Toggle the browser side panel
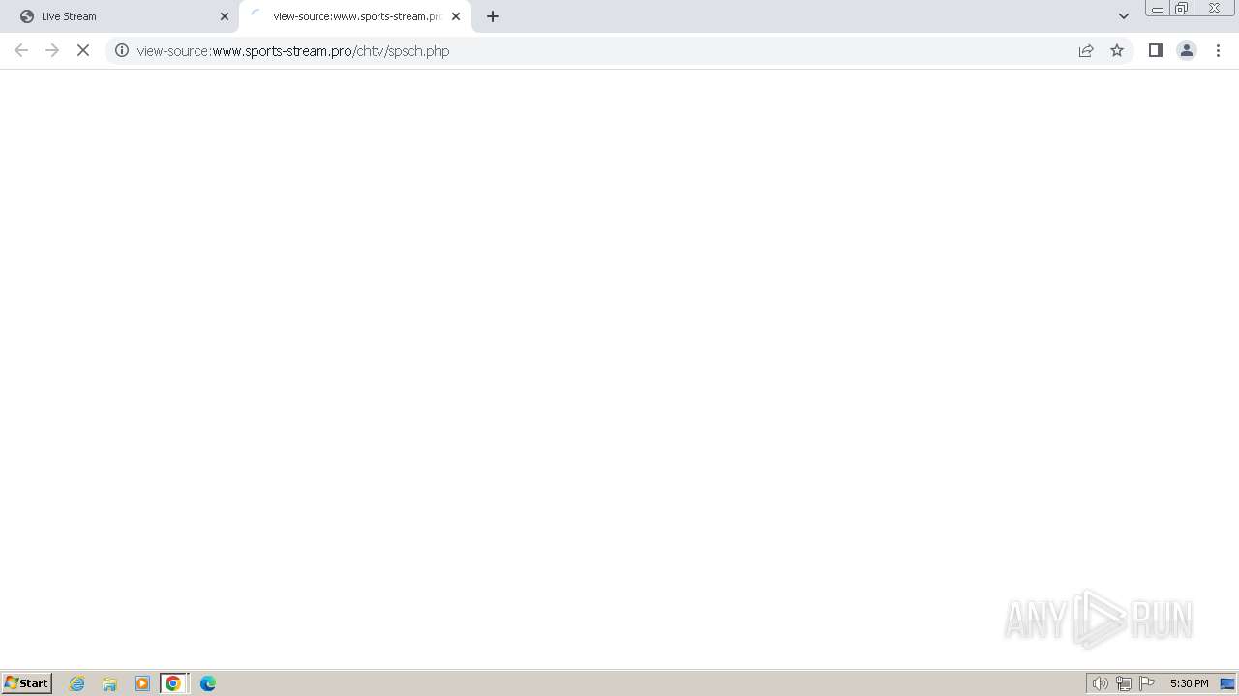This screenshot has height=696, width=1239. tap(1156, 50)
